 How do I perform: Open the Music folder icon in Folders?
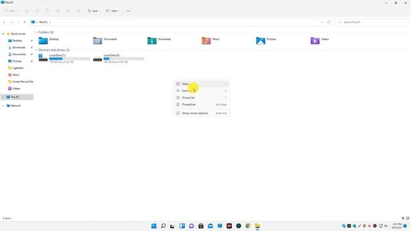pos(206,40)
